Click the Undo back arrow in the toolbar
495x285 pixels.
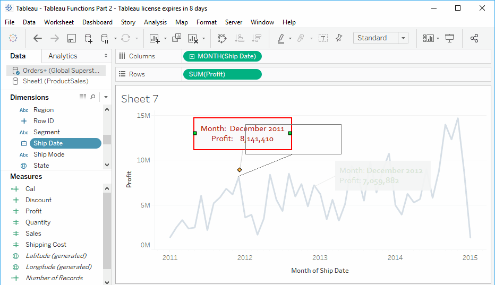[x=38, y=38]
